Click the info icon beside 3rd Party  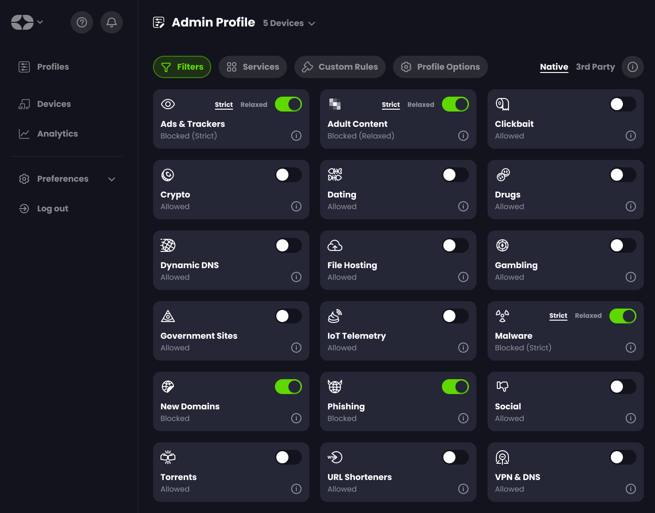pos(633,67)
